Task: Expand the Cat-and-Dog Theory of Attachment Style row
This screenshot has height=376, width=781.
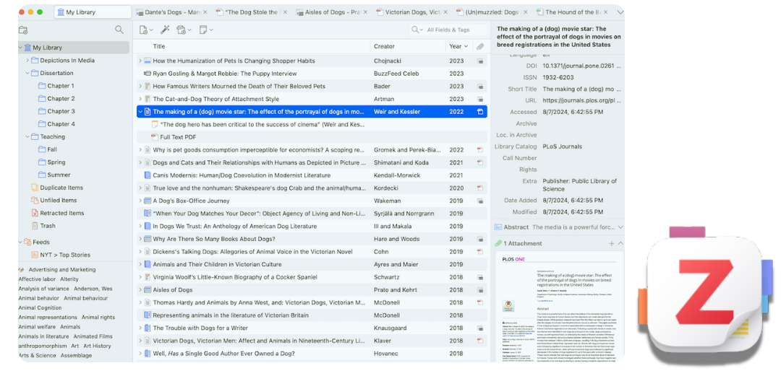Action: pyautogui.click(x=140, y=99)
